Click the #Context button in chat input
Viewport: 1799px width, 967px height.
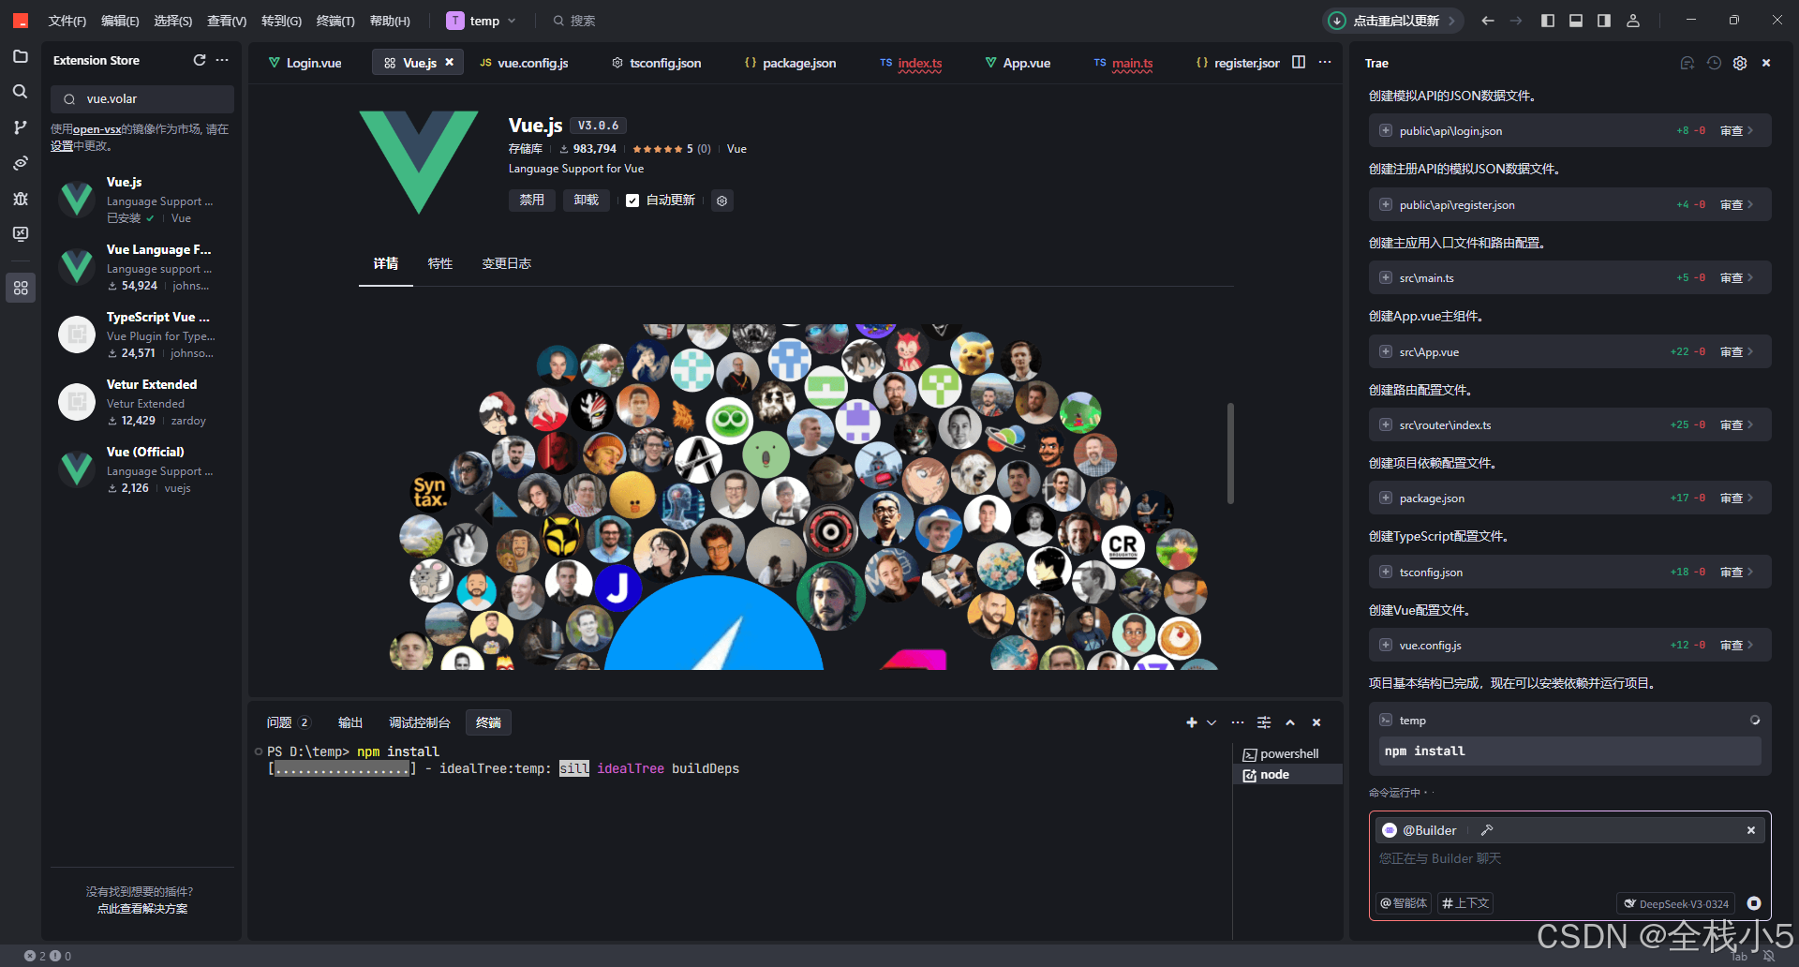pyautogui.click(x=1465, y=903)
